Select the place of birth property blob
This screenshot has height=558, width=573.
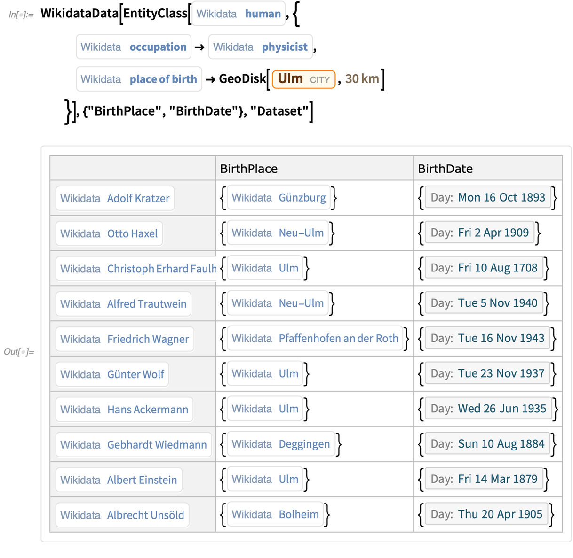139,79
